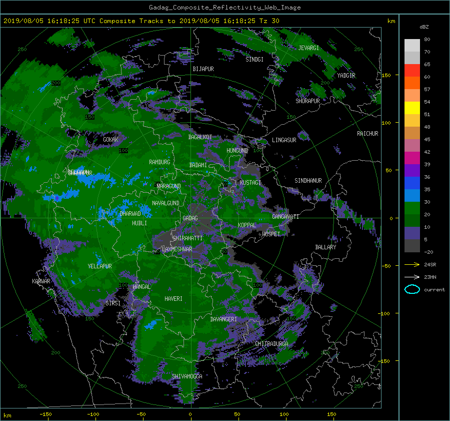This screenshot has width=450, height=421.
Task: Click the NARAGUND city label
Action: [x=169, y=186]
